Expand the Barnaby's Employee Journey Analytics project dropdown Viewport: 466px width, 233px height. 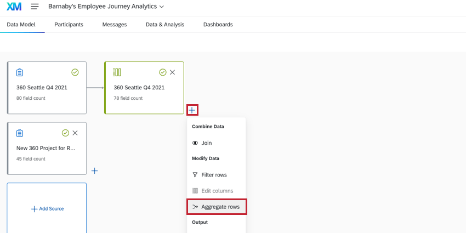pyautogui.click(x=161, y=7)
